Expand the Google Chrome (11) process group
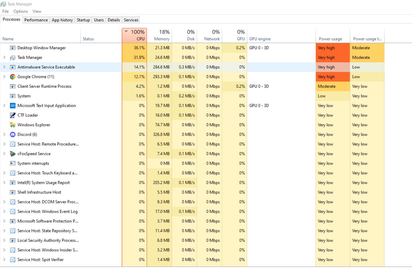412x268 pixels. tap(4, 77)
